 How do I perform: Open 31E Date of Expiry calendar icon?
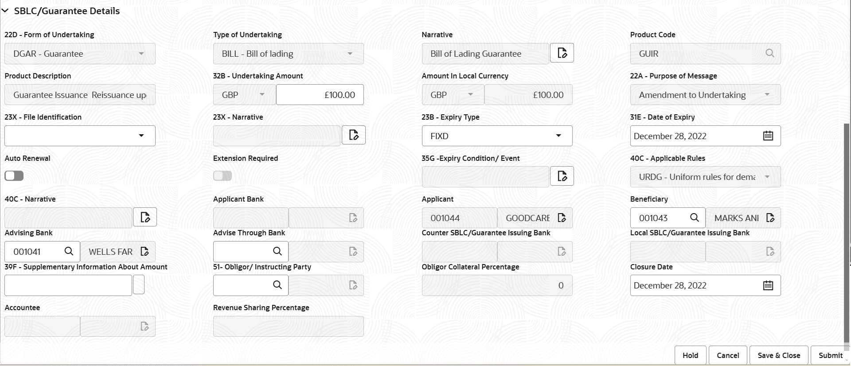coord(768,136)
